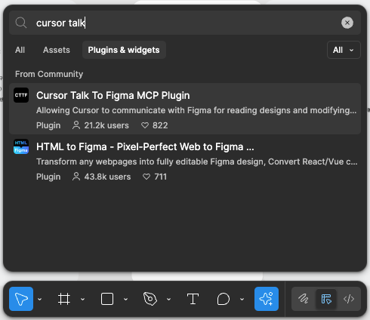Open the All filter dropdown
The width and height of the screenshot is (370, 320).
coord(344,50)
